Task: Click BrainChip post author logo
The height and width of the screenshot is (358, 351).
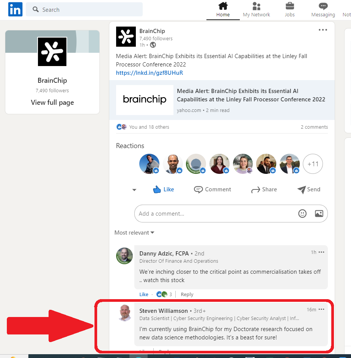Action: (x=126, y=36)
